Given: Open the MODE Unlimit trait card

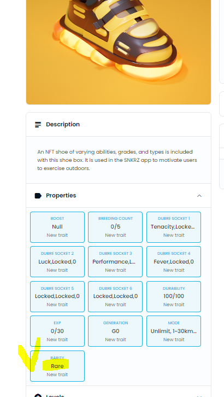Looking at the screenshot, I should point(174,331).
